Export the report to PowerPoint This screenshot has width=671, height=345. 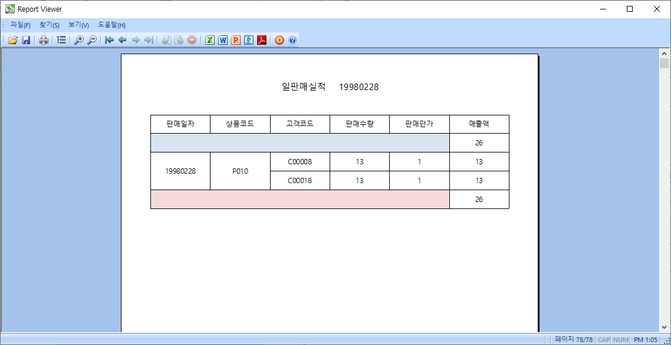(x=236, y=40)
